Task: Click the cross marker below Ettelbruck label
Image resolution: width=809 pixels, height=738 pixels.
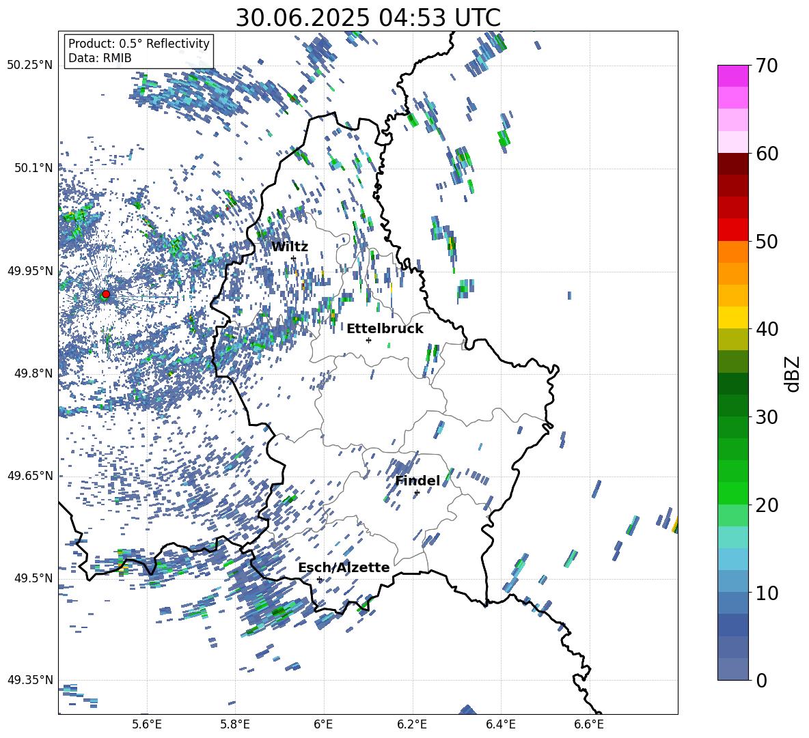Action: pyautogui.click(x=368, y=340)
